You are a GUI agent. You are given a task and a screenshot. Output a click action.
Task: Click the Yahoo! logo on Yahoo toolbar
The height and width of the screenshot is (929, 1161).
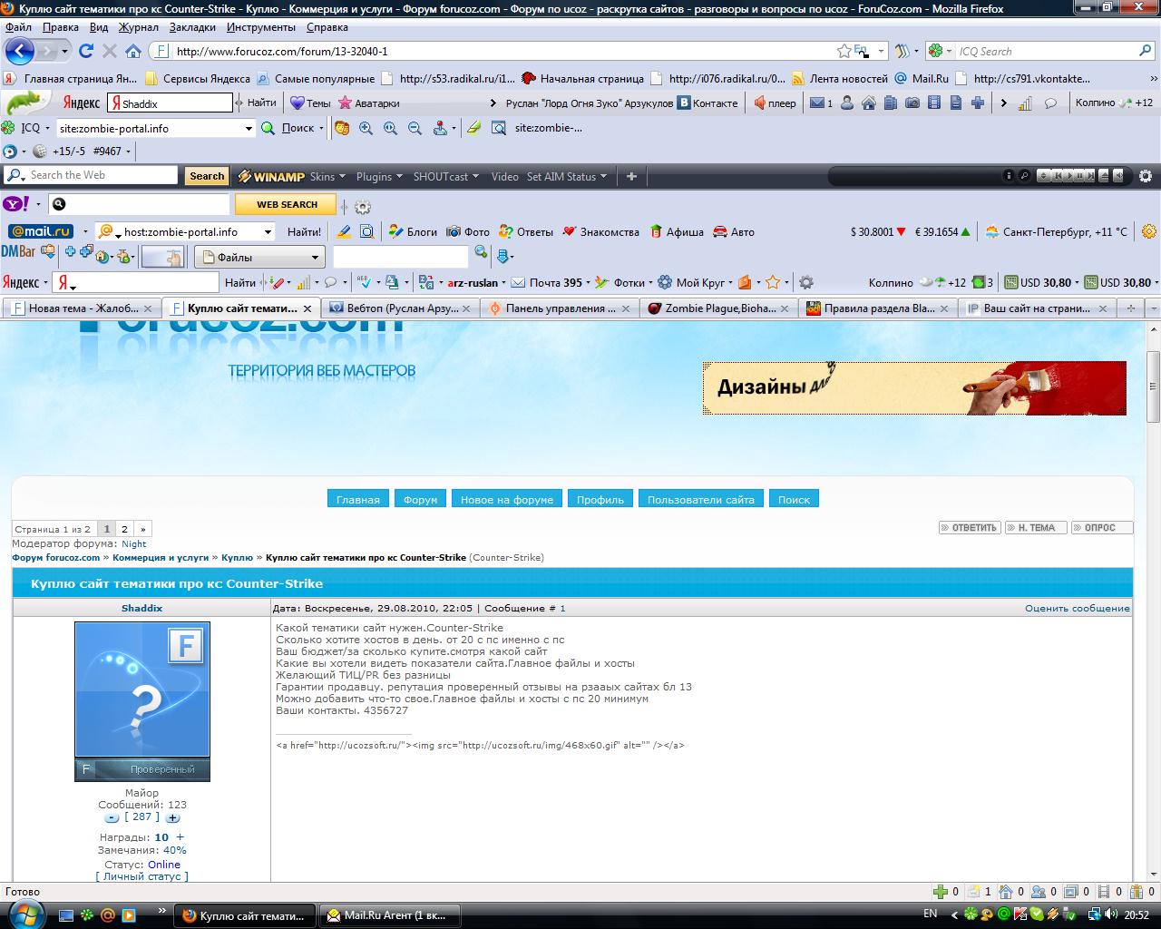point(17,204)
